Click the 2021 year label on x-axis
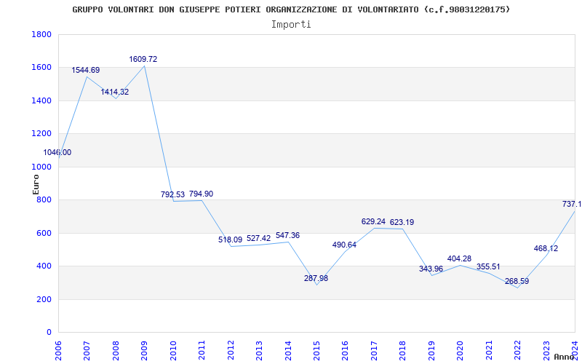 489,350
